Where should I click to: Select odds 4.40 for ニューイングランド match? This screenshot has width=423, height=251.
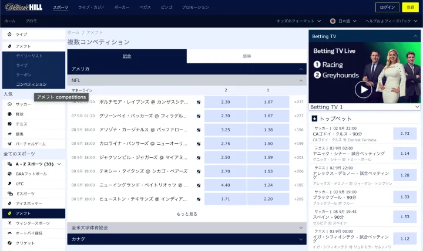225,185
